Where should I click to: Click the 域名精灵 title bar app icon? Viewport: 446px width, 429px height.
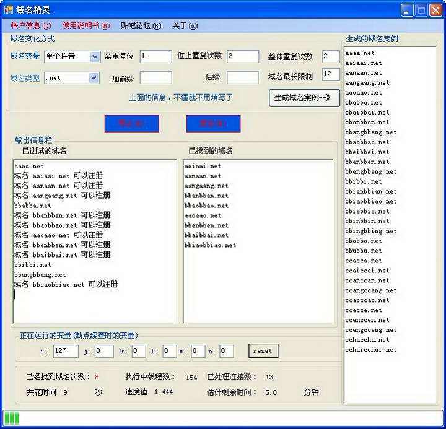(x=9, y=10)
